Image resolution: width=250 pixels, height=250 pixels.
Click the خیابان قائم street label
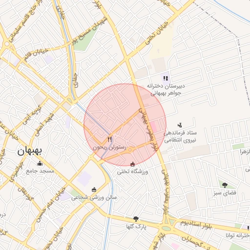[x=36, y=54]
